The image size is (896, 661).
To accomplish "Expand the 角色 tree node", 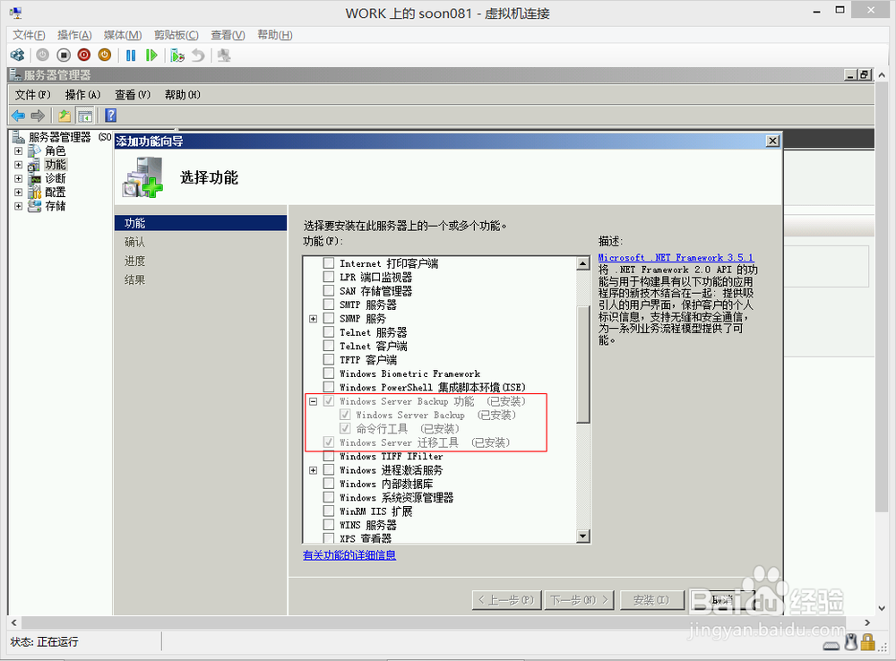I will tap(18, 150).
